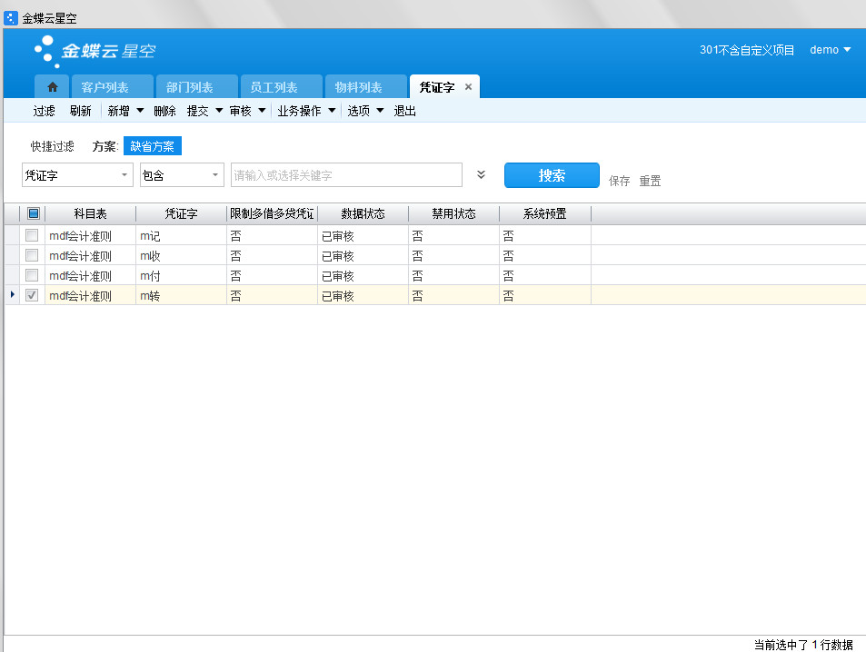
Task: Toggle the select-all header checkbox
Action: (34, 214)
